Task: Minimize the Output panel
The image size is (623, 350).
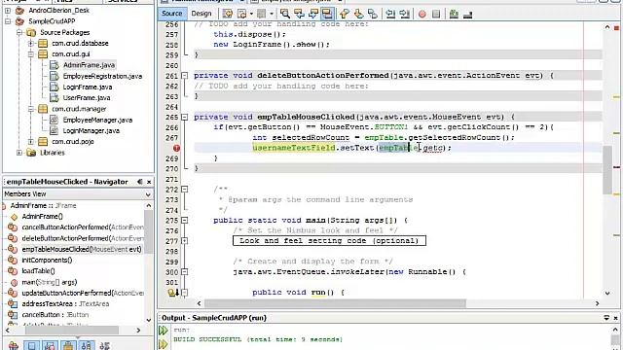Action: point(606,318)
